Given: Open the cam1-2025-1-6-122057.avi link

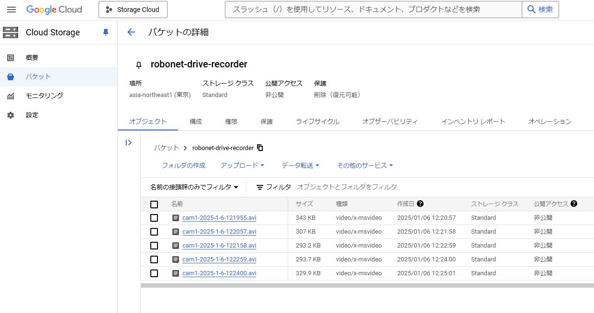Looking at the screenshot, I should tap(219, 232).
